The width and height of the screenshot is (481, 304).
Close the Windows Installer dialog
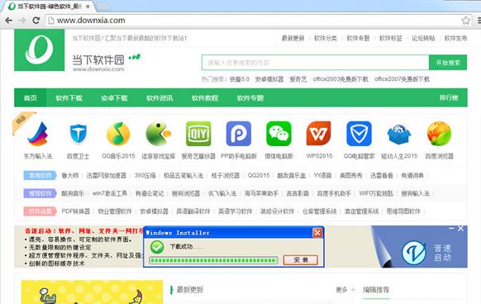pos(317,233)
